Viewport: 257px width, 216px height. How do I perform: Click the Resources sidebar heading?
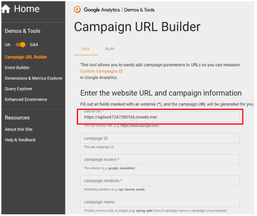coord(17,117)
